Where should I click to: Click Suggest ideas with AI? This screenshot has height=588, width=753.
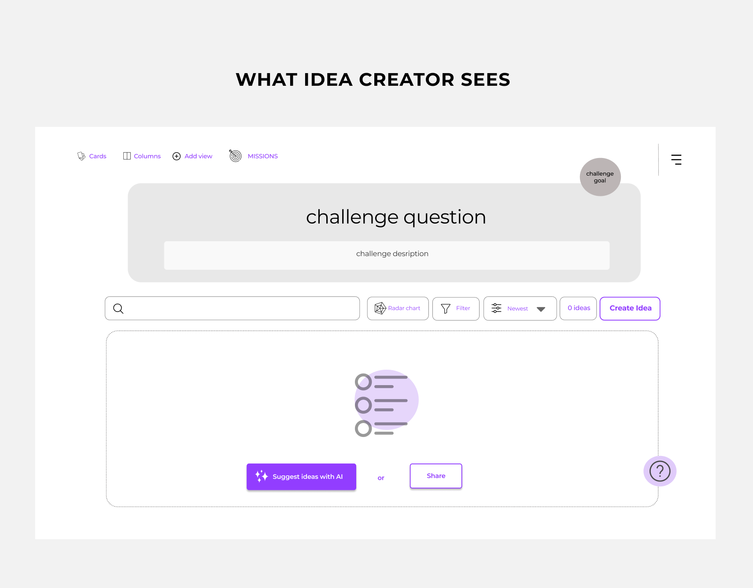pos(301,477)
